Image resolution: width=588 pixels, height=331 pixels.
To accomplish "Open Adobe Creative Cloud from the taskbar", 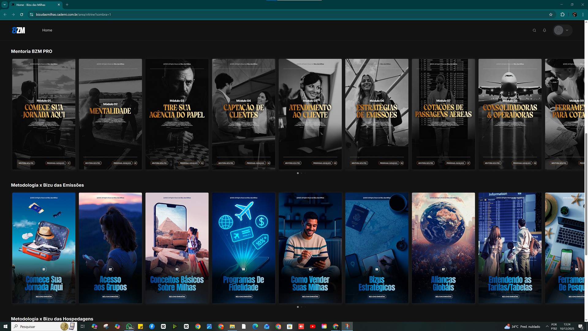I will 325,327.
